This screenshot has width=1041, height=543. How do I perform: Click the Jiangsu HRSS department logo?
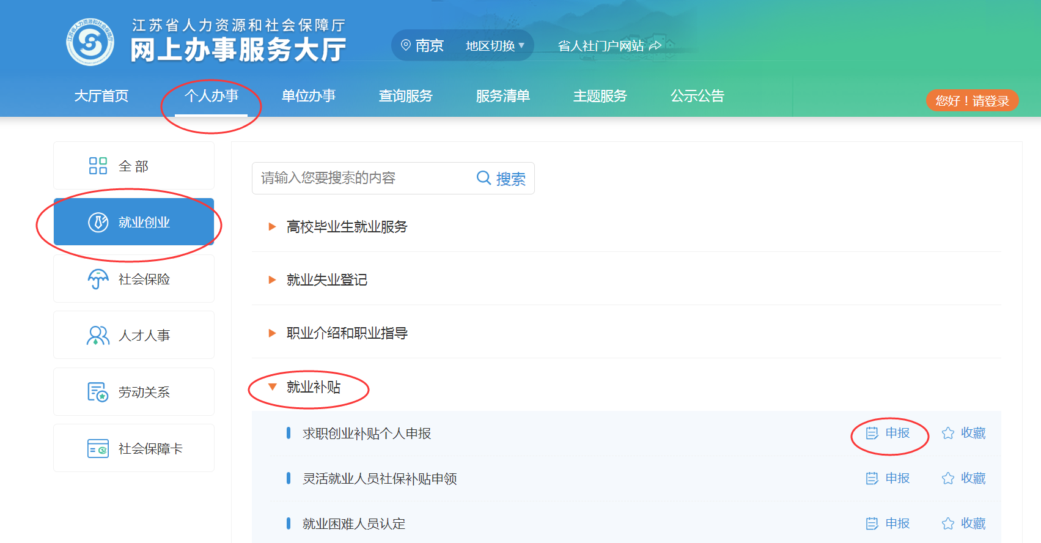[90, 43]
